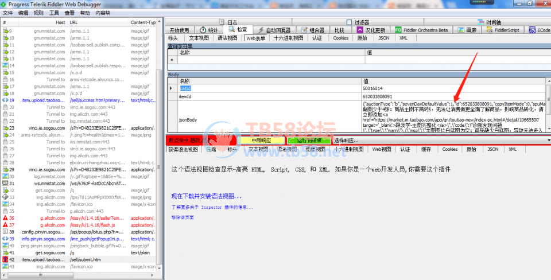Screen dimensions: 551x280
Task: Switch to the 开始使用 tab
Action: [x=179, y=30]
